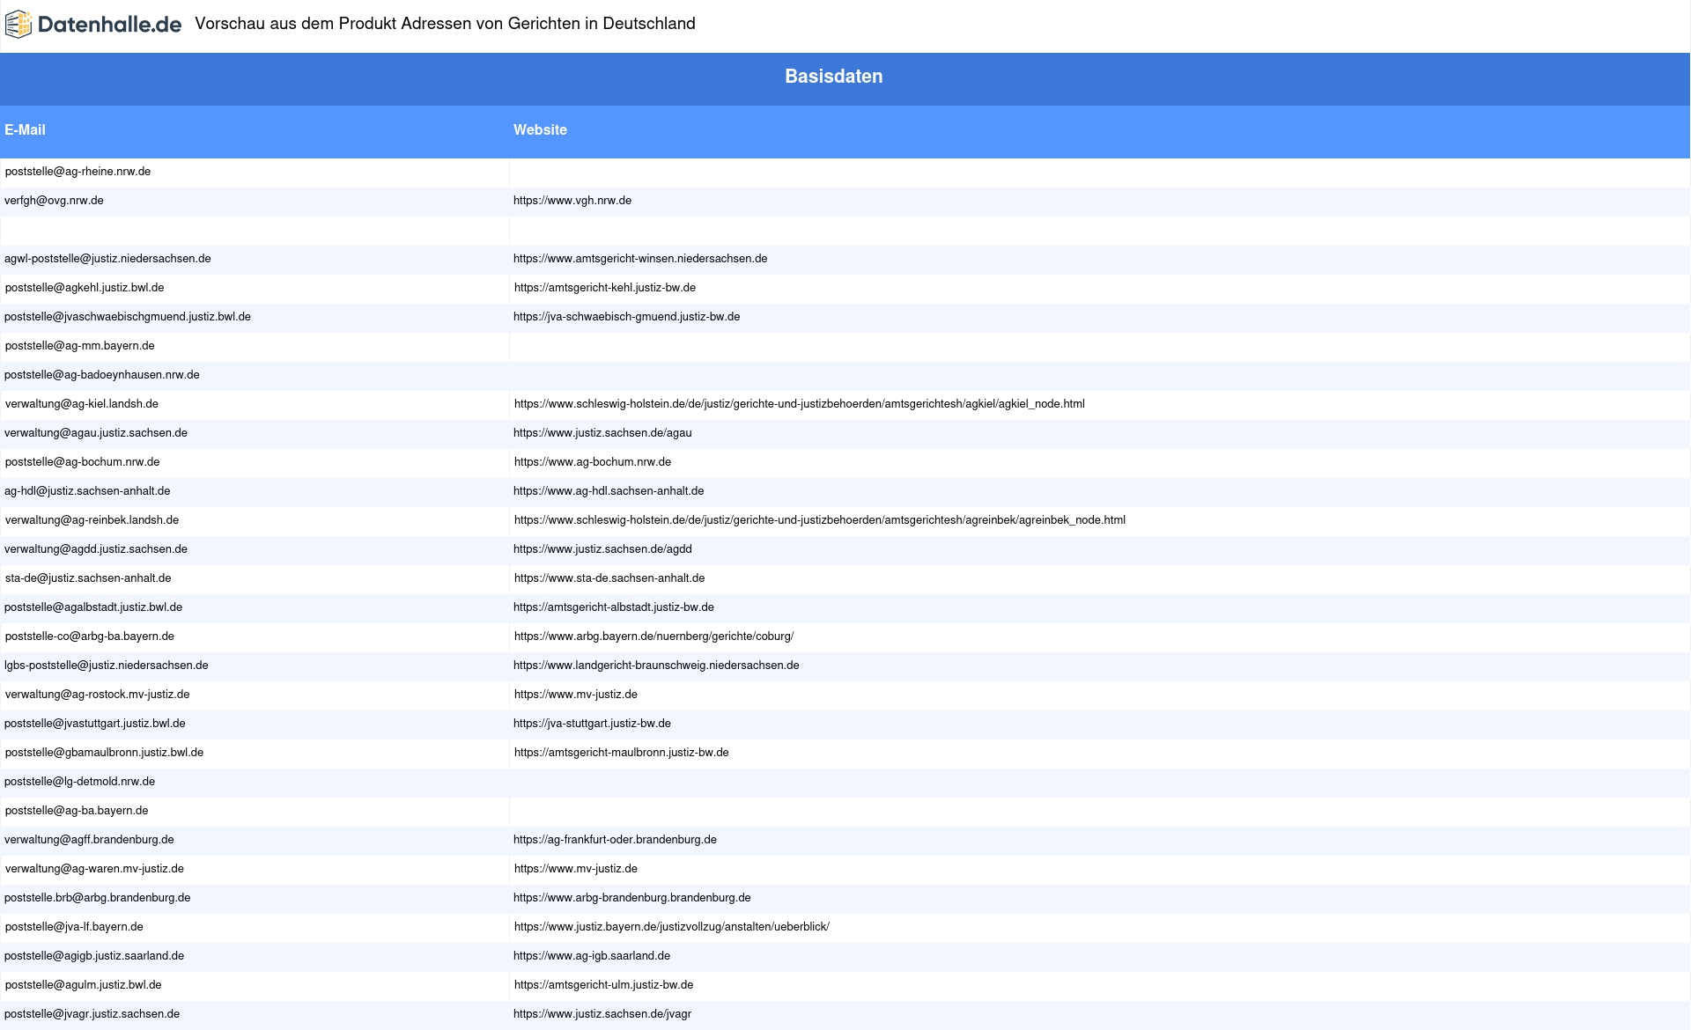Click the Datenhalle.de logo icon
This screenshot has height=1030, width=1691.
[x=18, y=25]
